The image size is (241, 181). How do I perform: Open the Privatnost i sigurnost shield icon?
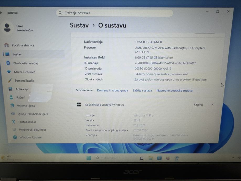[x=14, y=130]
